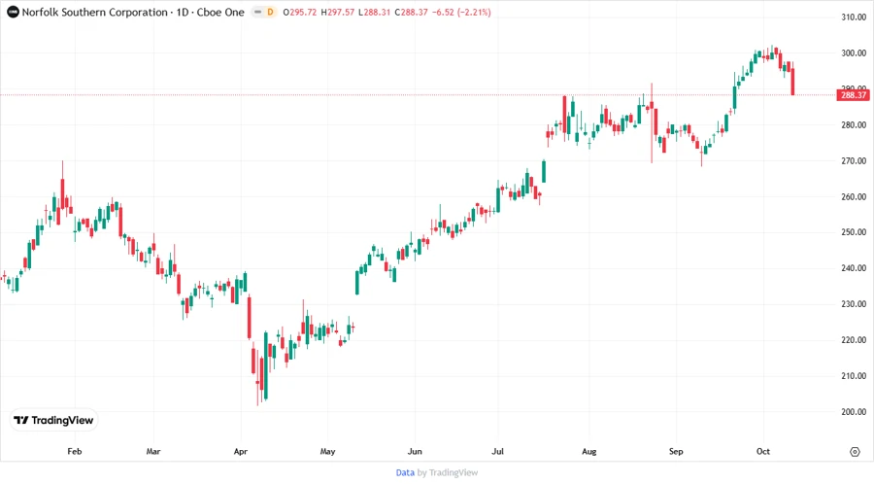Viewport: 874px width, 484px height.
Task: Click the TradingView logo badge
Action: coord(53,420)
